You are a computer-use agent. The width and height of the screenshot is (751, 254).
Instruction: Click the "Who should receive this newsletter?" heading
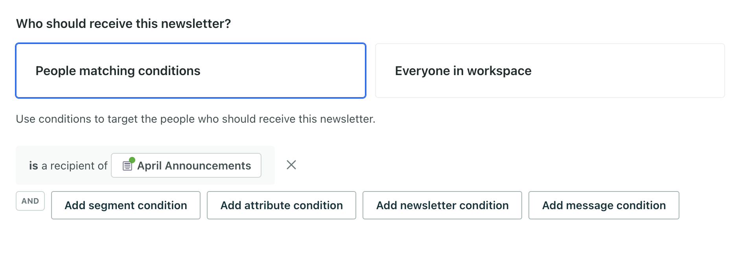(x=123, y=24)
